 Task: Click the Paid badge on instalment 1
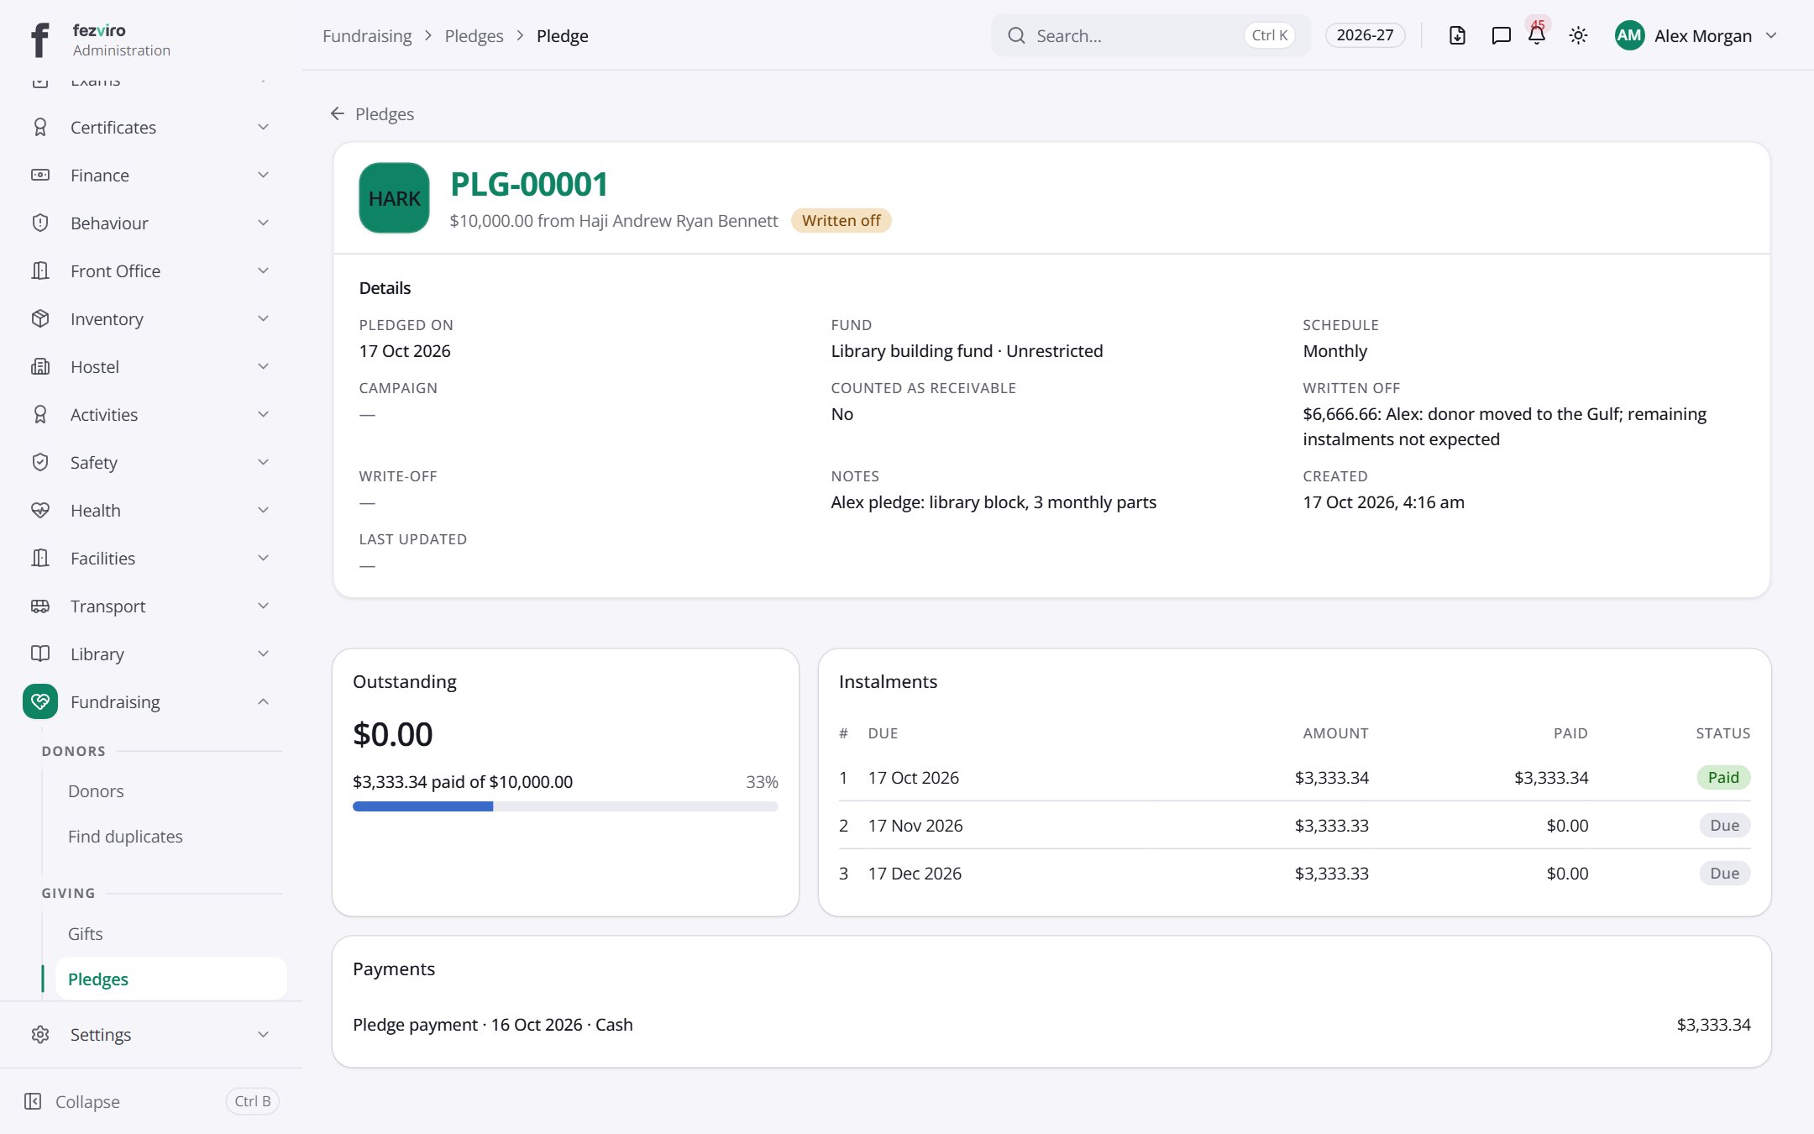click(1723, 778)
